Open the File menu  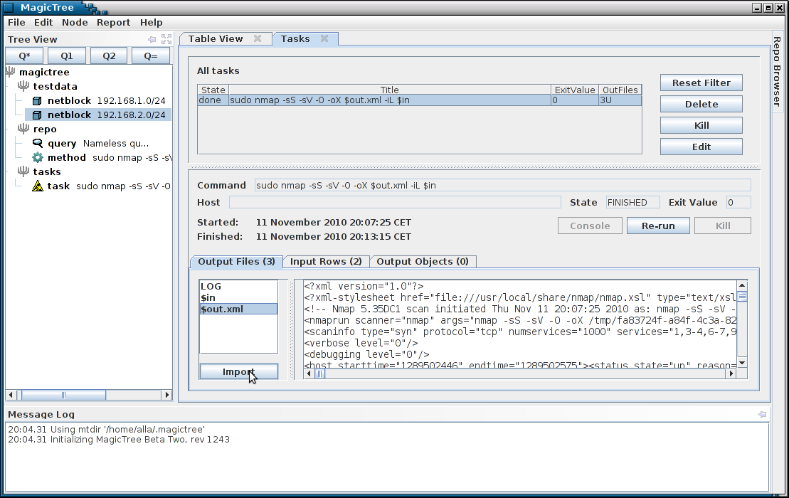(x=16, y=22)
